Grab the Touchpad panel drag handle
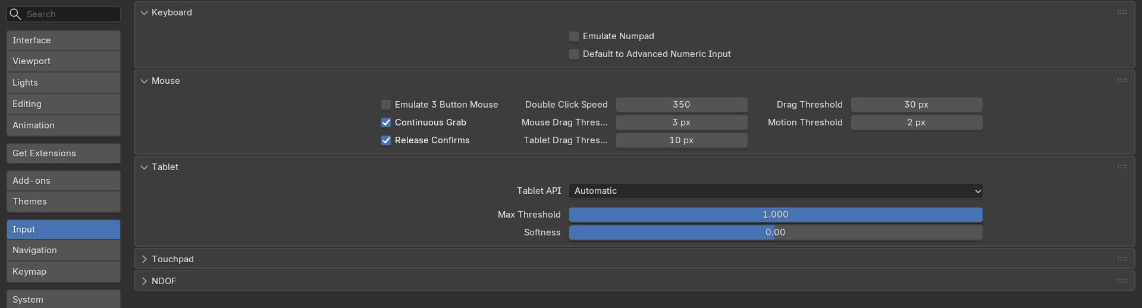The height and width of the screenshot is (308, 1142). click(1122, 259)
